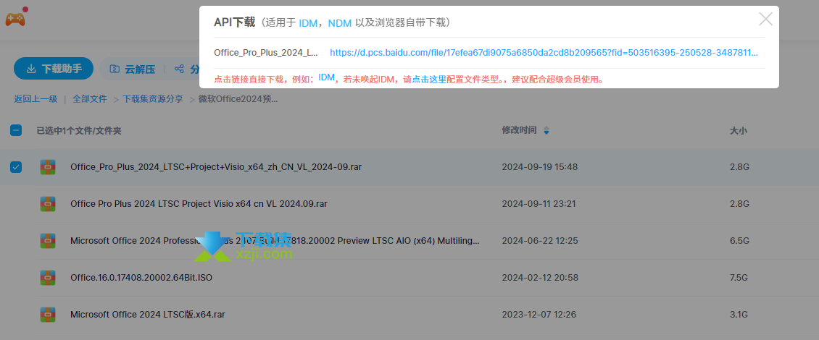Click 微软Office2024预... breadcrumb text
The height and width of the screenshot is (340, 819).
(238, 98)
